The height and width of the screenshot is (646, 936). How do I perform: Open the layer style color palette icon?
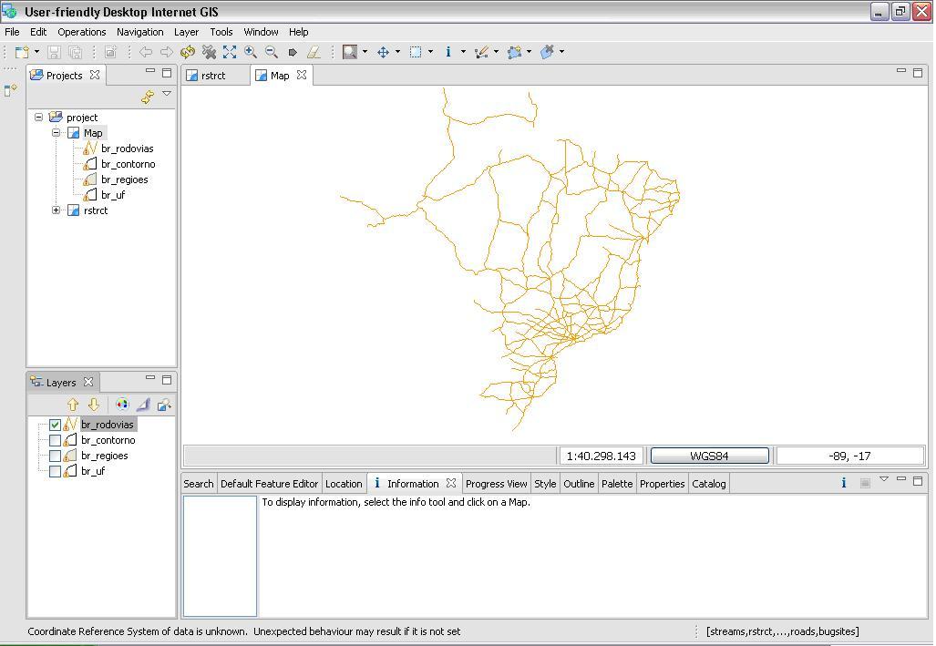pos(122,405)
